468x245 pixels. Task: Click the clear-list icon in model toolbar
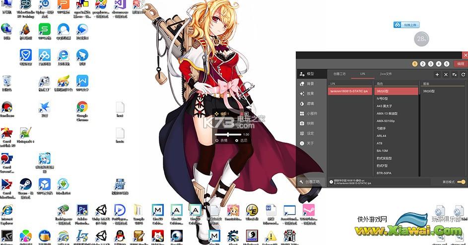[454, 75]
